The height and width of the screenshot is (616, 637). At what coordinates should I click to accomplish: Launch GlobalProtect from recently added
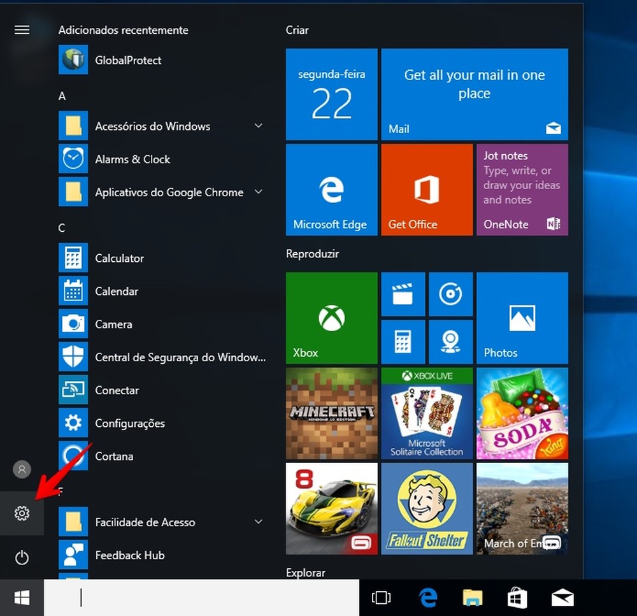tap(127, 60)
